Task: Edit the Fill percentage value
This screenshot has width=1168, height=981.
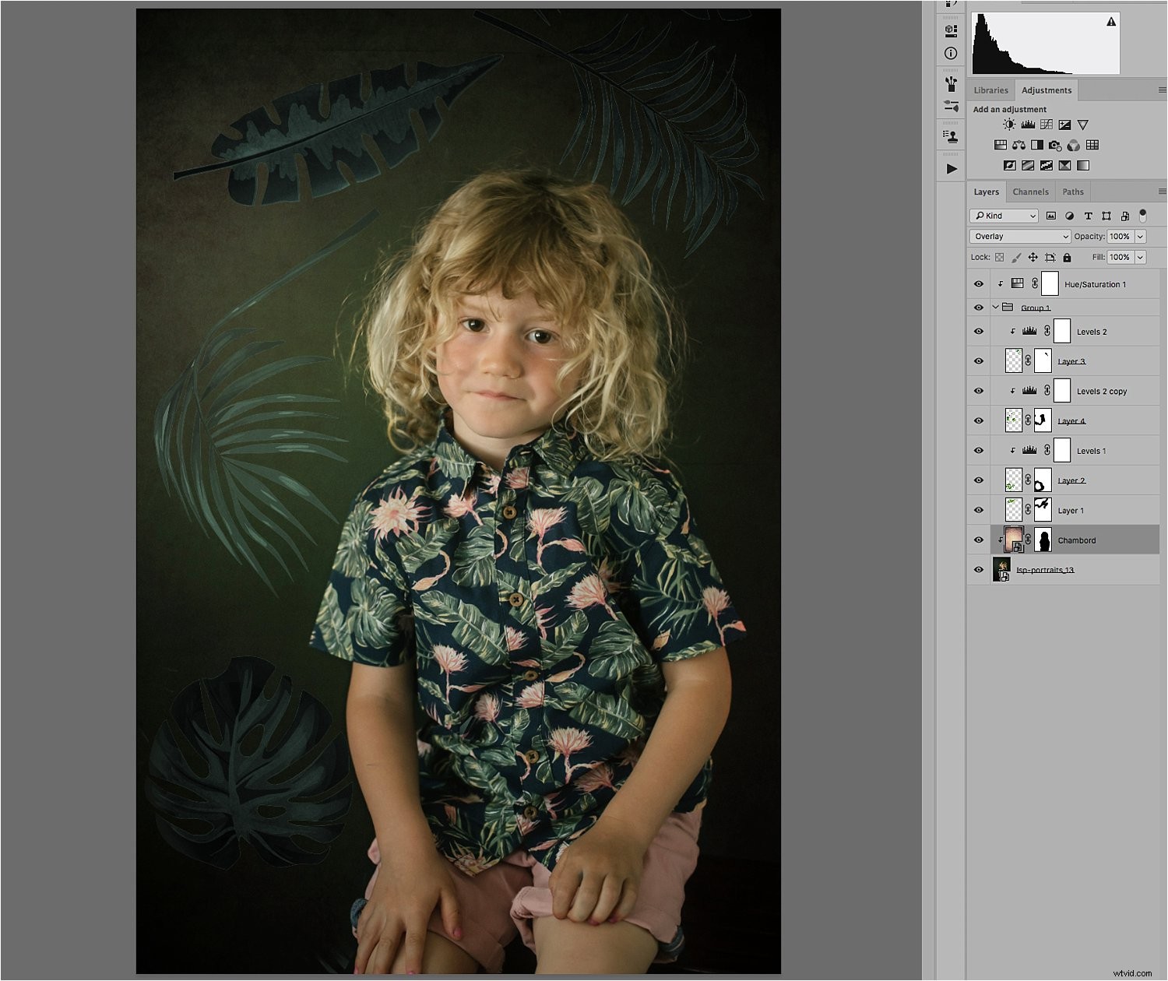Action: tap(1121, 257)
